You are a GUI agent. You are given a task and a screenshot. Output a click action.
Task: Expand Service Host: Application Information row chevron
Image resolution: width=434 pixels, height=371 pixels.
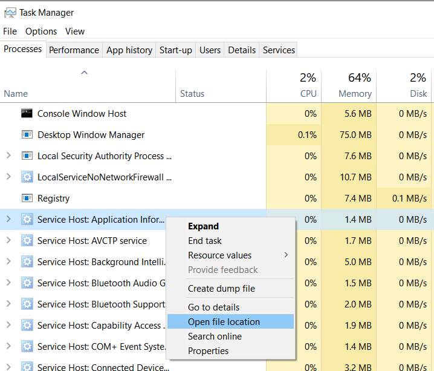point(8,220)
